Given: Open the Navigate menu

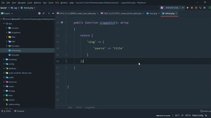Looking at the screenshot, I should [22, 3].
